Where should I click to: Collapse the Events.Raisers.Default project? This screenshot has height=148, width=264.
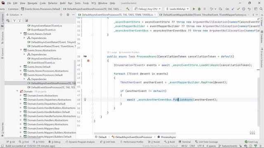click(x=21, y=34)
